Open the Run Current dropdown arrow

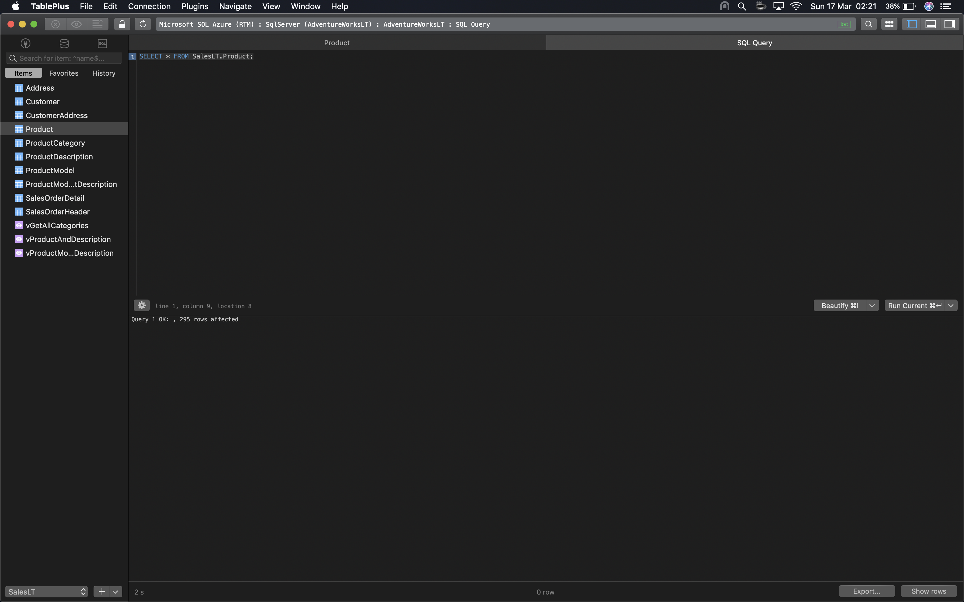point(951,305)
